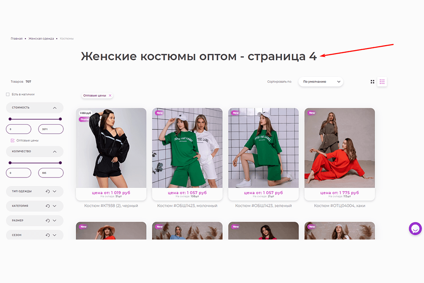424x283 pixels.
Task: Open the khaki and red costume thumbnail
Action: pyautogui.click(x=340, y=148)
